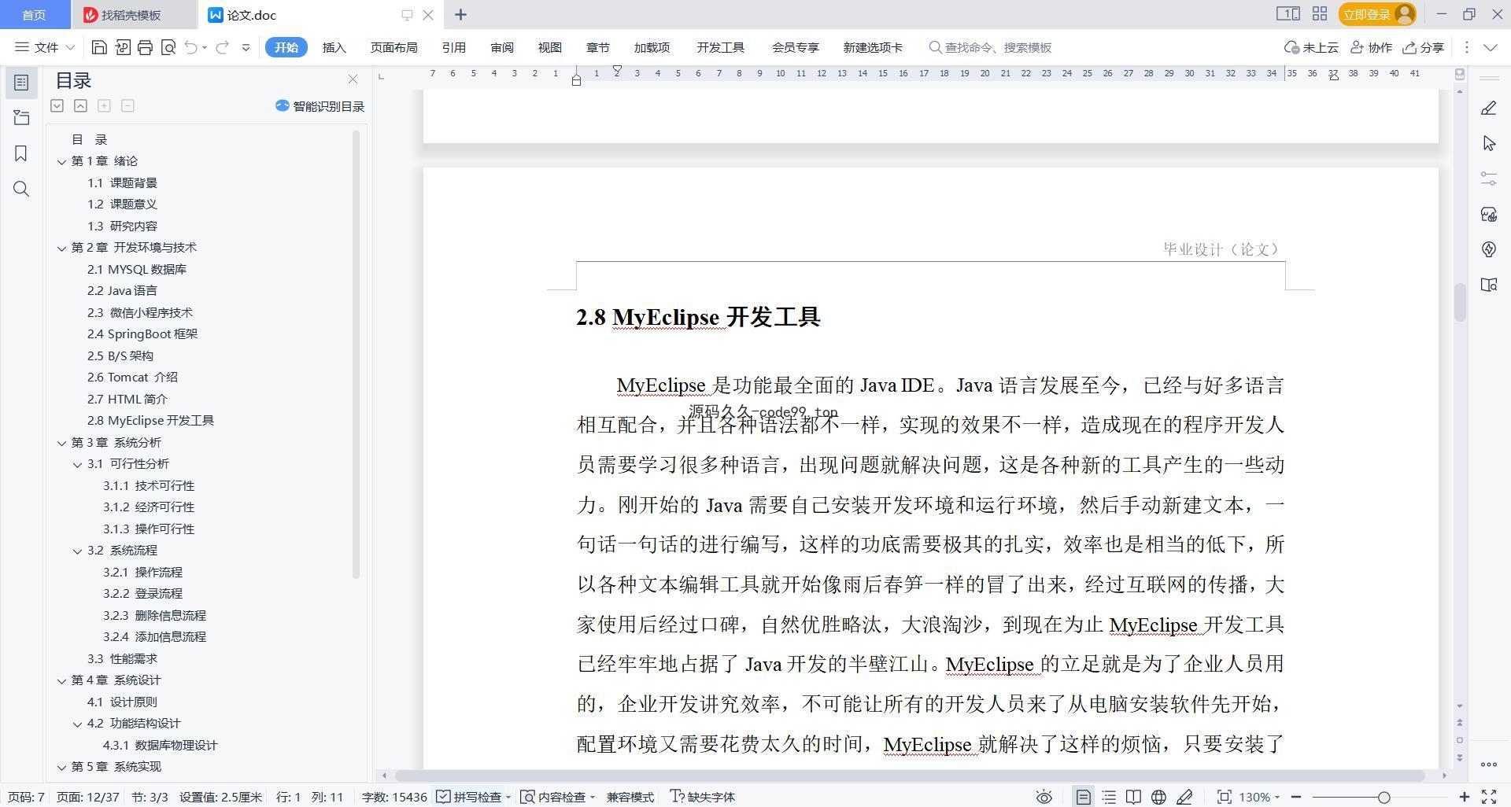Collapse 第2章 开发环境与技术 in outline
Screen dimensions: 1511x807
[x=61, y=248]
